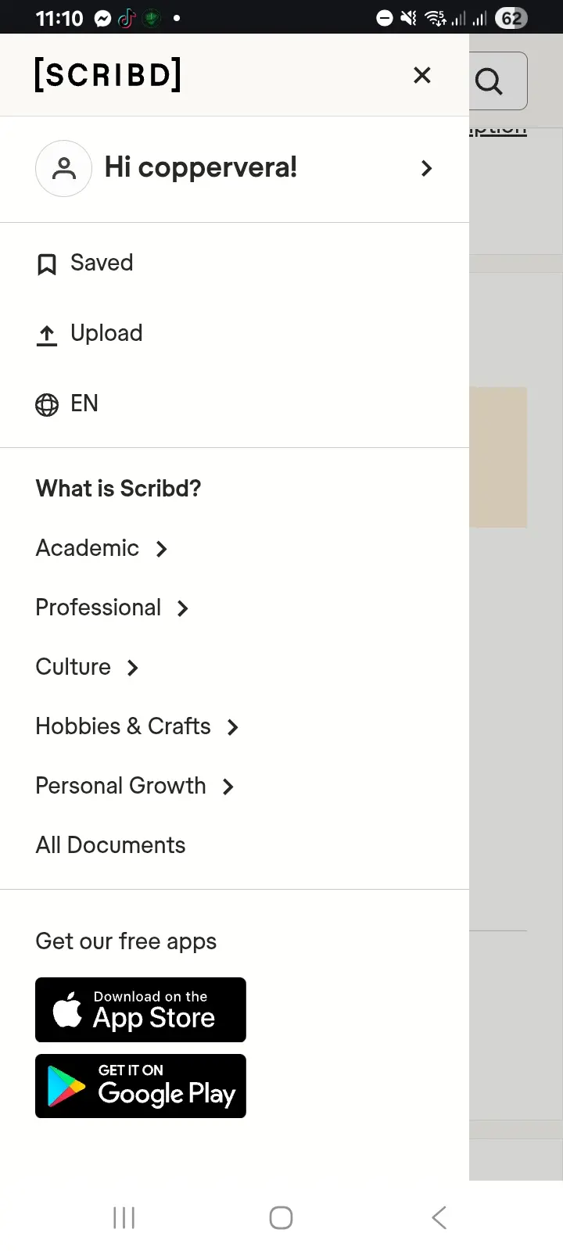Image resolution: width=563 pixels, height=1251 pixels.
Task: Tap the Download on App Store badge
Action: point(141,1009)
